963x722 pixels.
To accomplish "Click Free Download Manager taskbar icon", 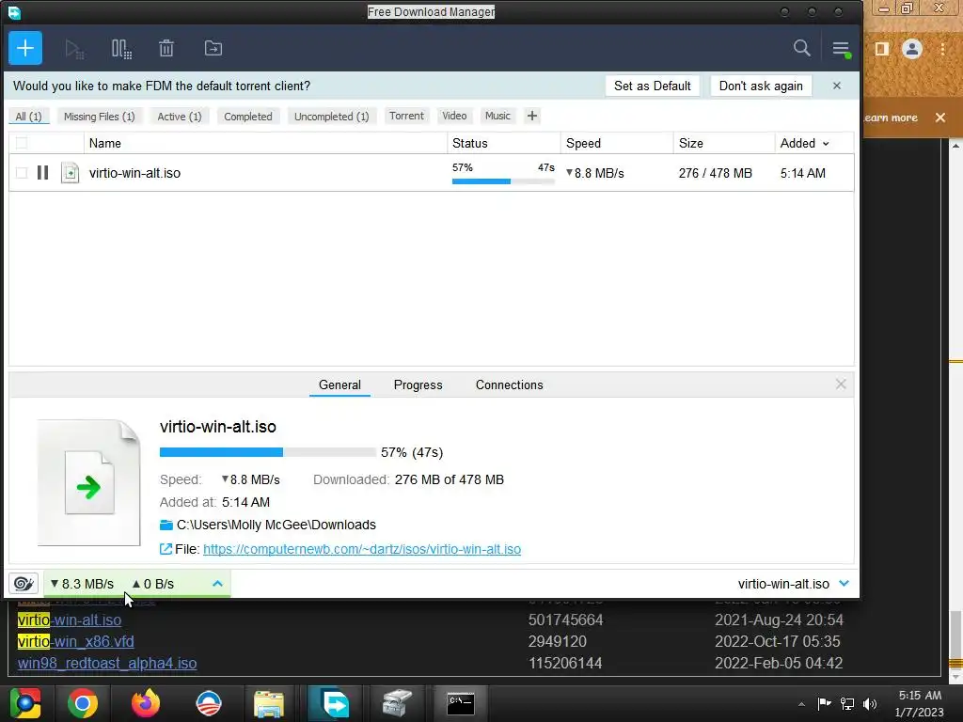I will point(336,703).
